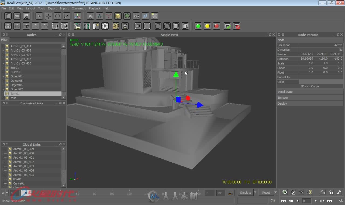Save the project using the floppy disk icon

[x=26, y=16]
